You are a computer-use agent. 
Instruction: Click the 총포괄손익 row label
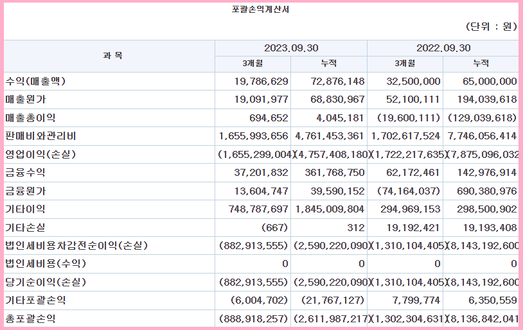click(30, 319)
